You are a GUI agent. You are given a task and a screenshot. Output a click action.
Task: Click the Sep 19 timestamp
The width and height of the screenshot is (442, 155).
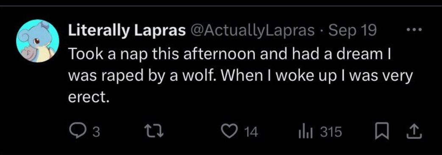point(353,30)
